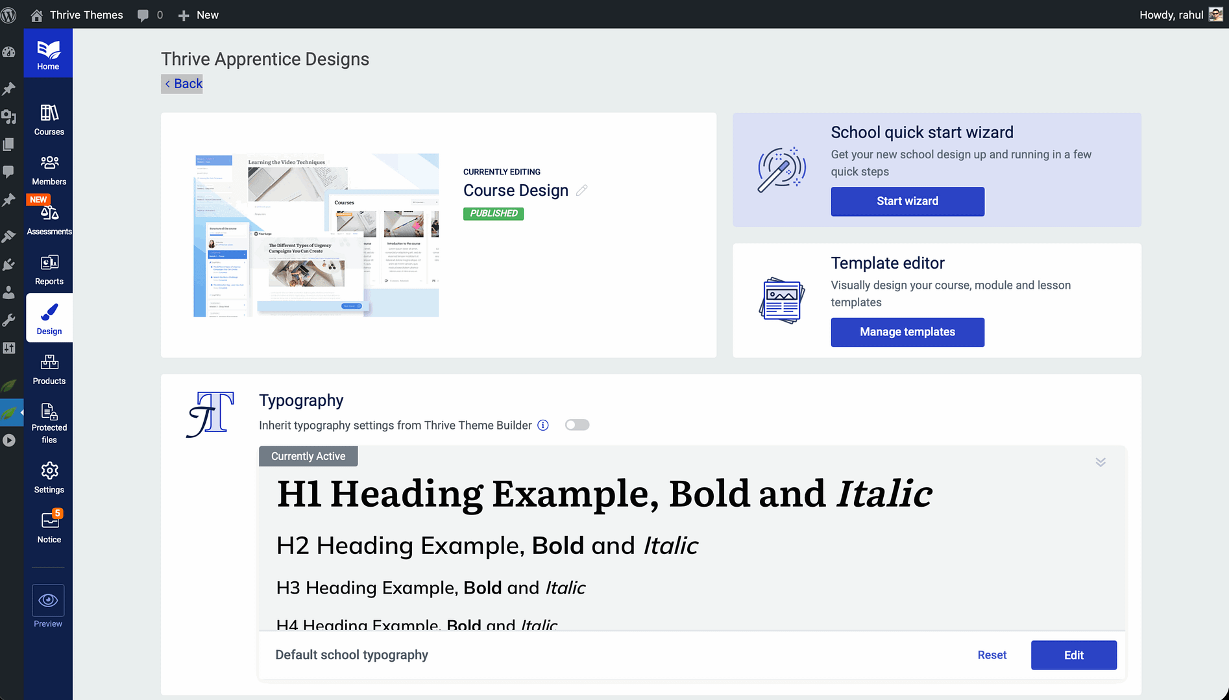Click the pencil icon to rename Course Design

(582, 190)
